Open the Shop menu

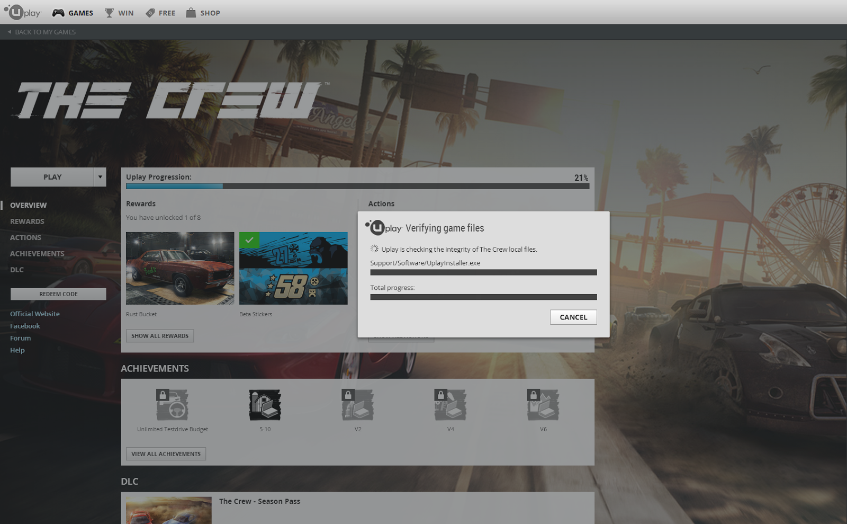click(203, 13)
